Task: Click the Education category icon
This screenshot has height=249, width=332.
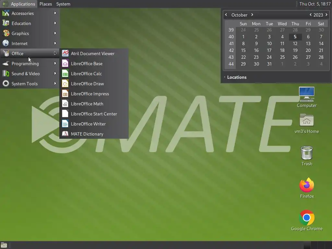Action: tap(6, 23)
